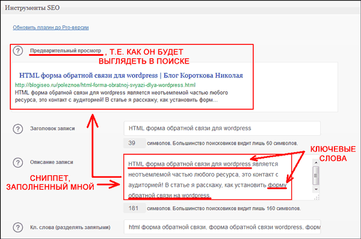Focus the Кл. слова keywords input field
Viewport: 361px width, 239px height.
(x=222, y=227)
